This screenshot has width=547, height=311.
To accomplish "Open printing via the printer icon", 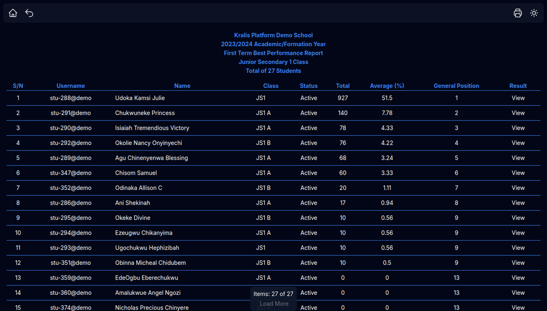I will pyautogui.click(x=518, y=13).
